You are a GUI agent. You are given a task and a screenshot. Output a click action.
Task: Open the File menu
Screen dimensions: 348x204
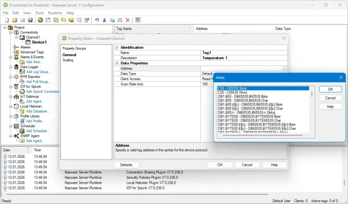[5, 13]
